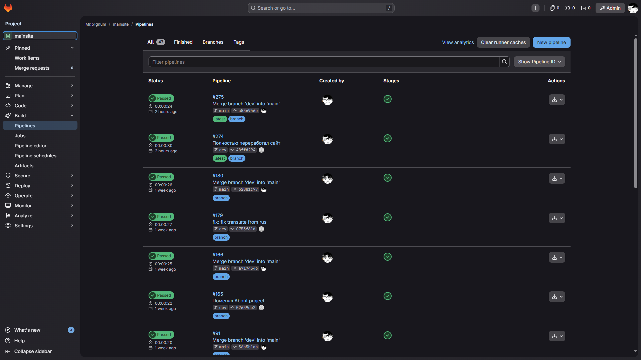The width and height of the screenshot is (641, 360).
Task: Expand the Manage sidebar section
Action: tap(40, 86)
